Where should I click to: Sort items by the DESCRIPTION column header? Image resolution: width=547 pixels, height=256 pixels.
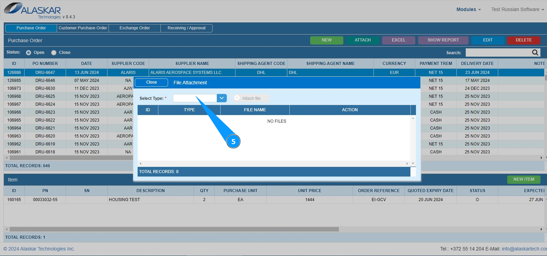click(151, 191)
